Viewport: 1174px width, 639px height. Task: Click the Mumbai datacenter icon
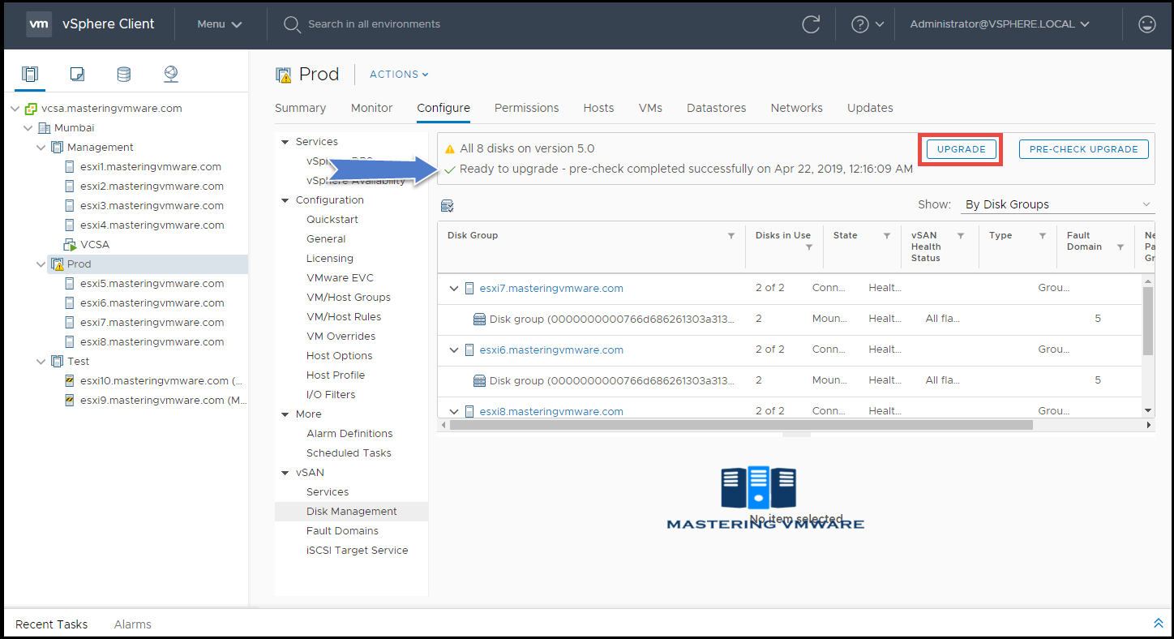(x=45, y=128)
